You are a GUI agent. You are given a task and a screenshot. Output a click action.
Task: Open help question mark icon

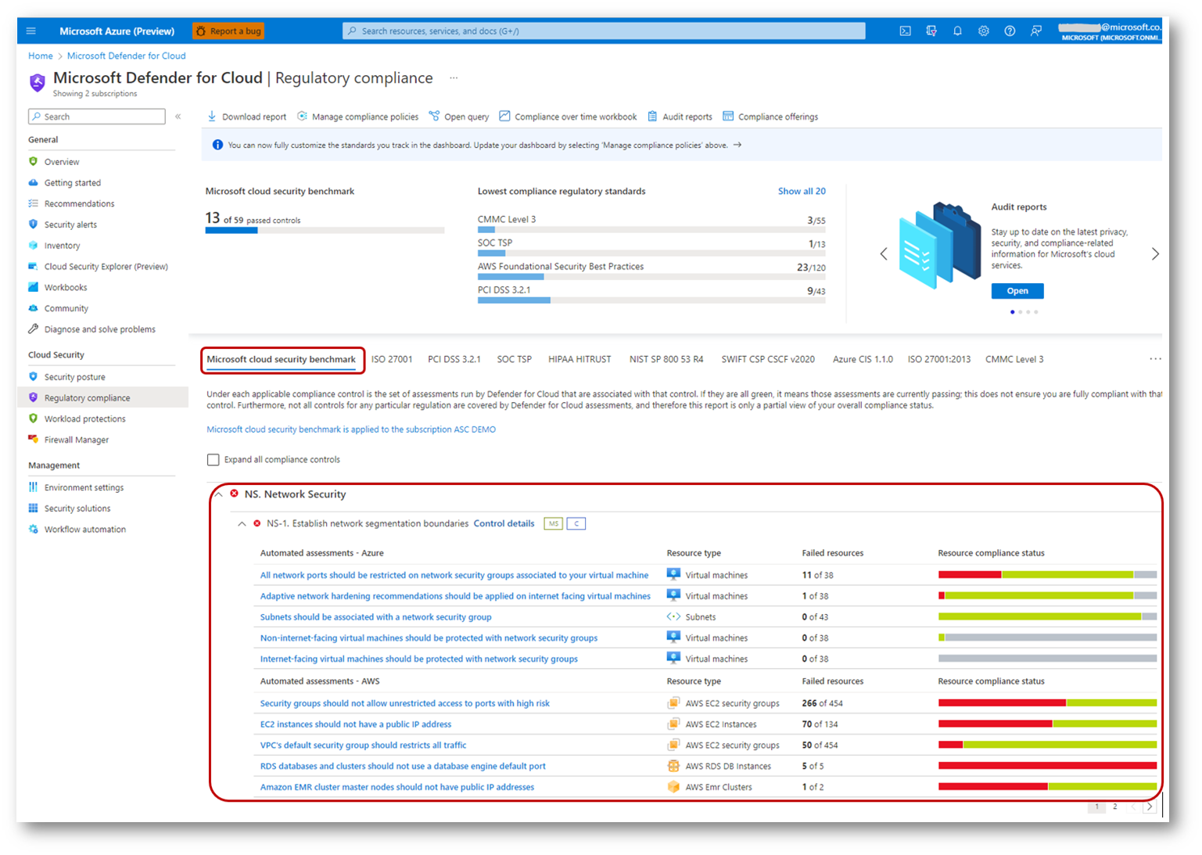tap(1010, 31)
